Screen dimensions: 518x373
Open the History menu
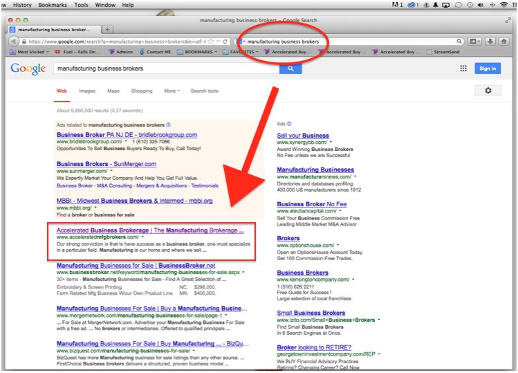click(22, 5)
